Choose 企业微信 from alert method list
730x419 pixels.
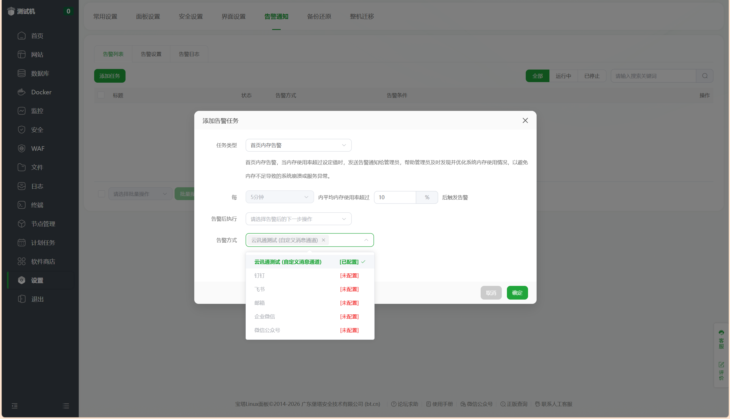coord(310,317)
